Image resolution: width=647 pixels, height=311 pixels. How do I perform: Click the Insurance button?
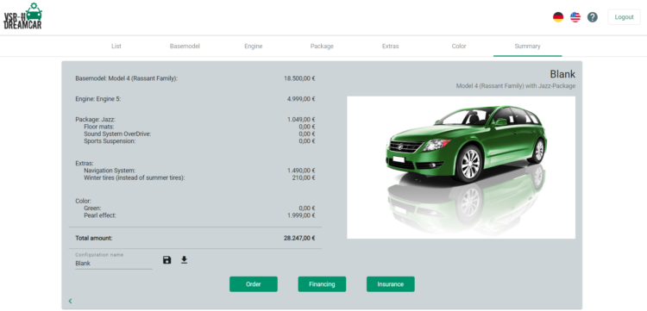(x=390, y=284)
